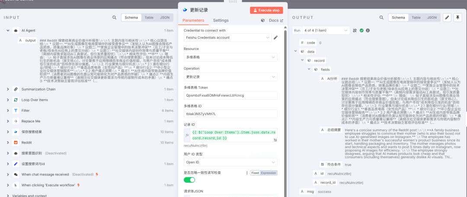
Task: Select the OUTPUT Schema view
Action: pyautogui.click(x=398, y=18)
